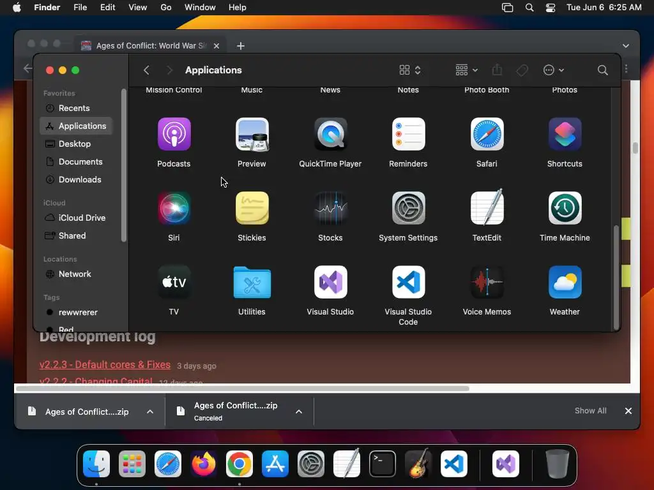Viewport: 654px width, 490px height.
Task: Open a new Chrome tab
Action: click(241, 46)
